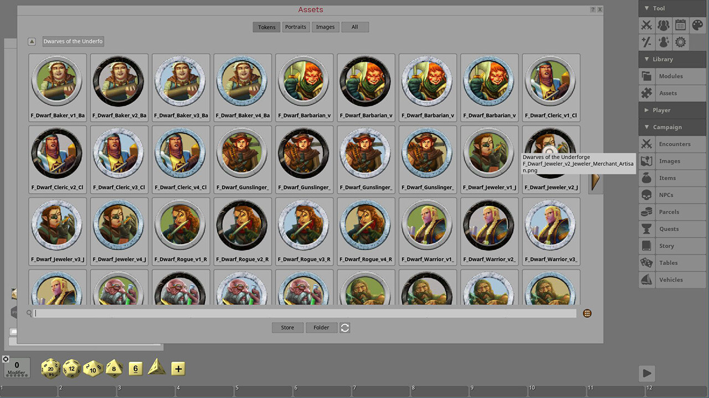Open the Party Sheet group icon
Screen dimensions: 709x398
(x=663, y=25)
